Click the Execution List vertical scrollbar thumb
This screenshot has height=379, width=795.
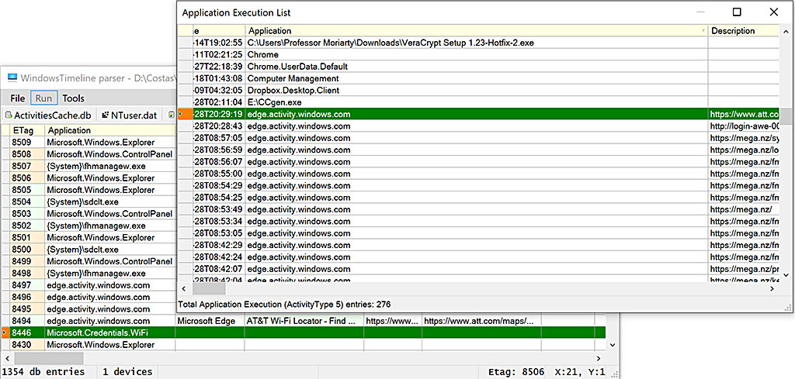[x=786, y=116]
